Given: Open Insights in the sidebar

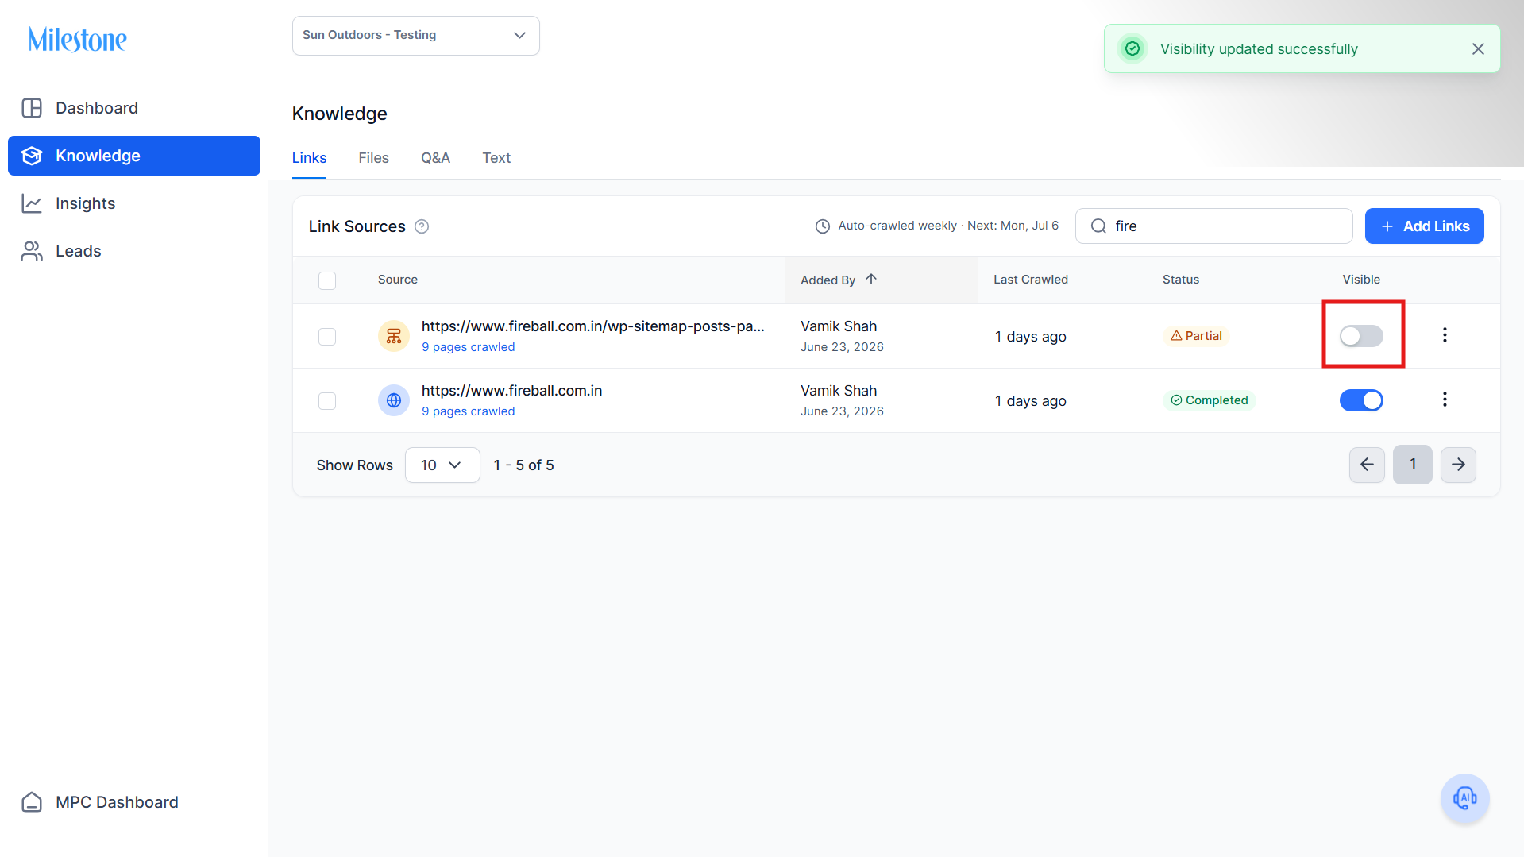Looking at the screenshot, I should (x=134, y=203).
